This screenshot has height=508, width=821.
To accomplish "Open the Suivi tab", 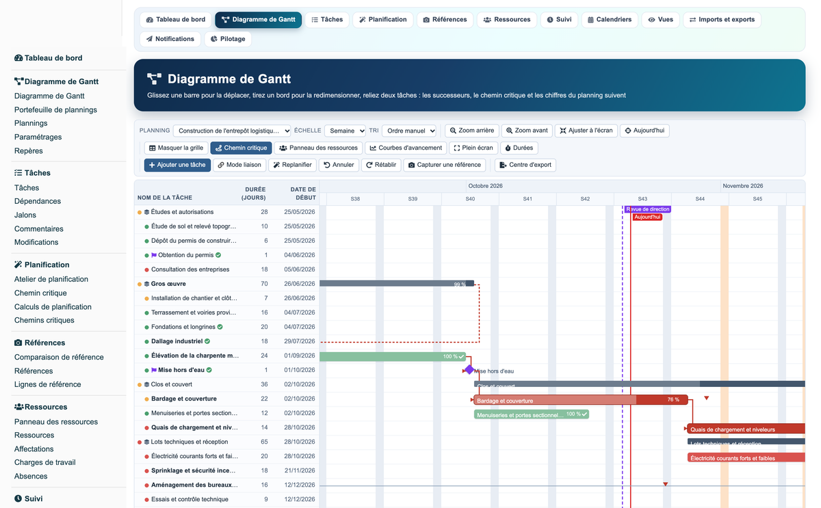I will pyautogui.click(x=559, y=20).
